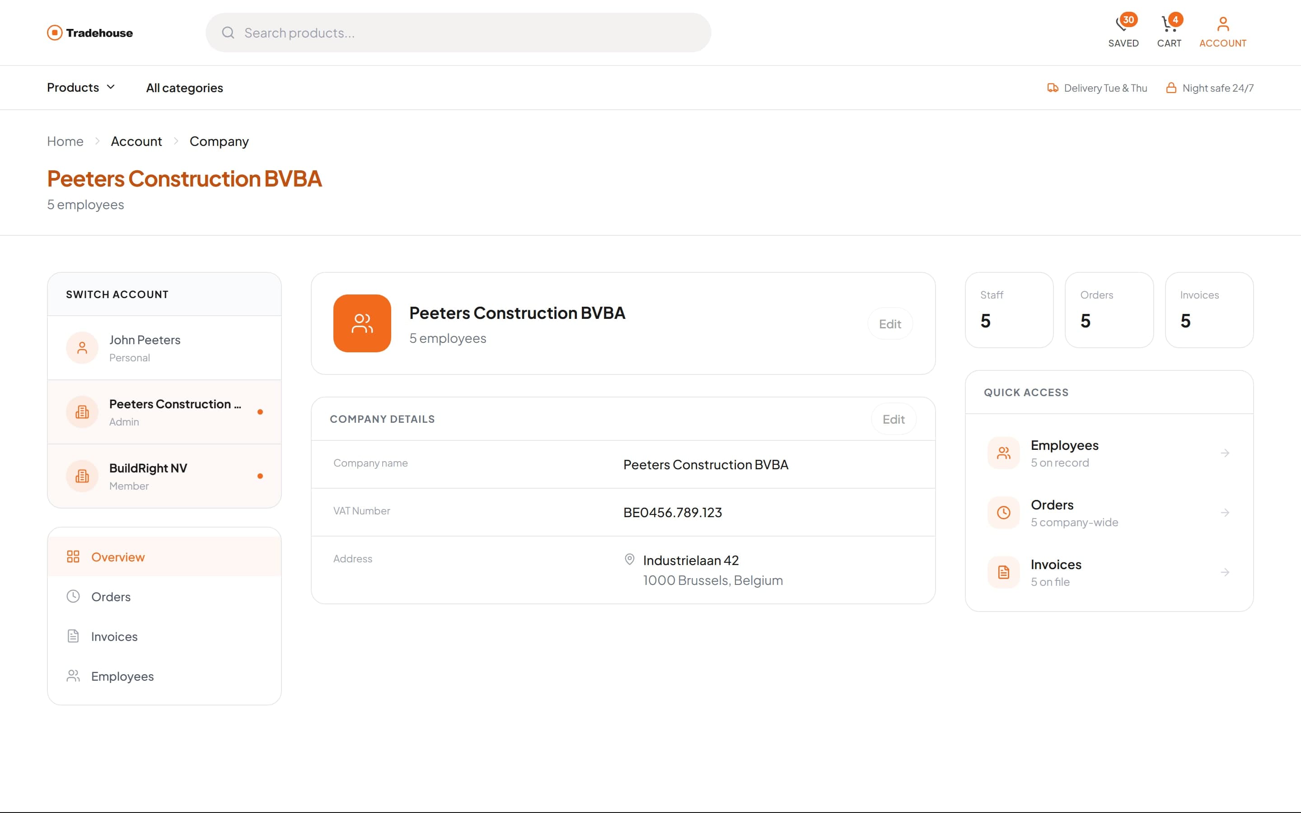1301x813 pixels.
Task: Click the orange company people icon tile
Action: tap(362, 323)
